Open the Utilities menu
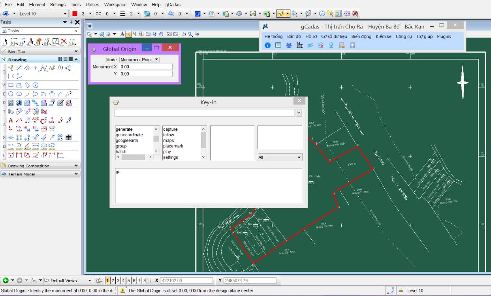The image size is (491, 296). [x=92, y=5]
